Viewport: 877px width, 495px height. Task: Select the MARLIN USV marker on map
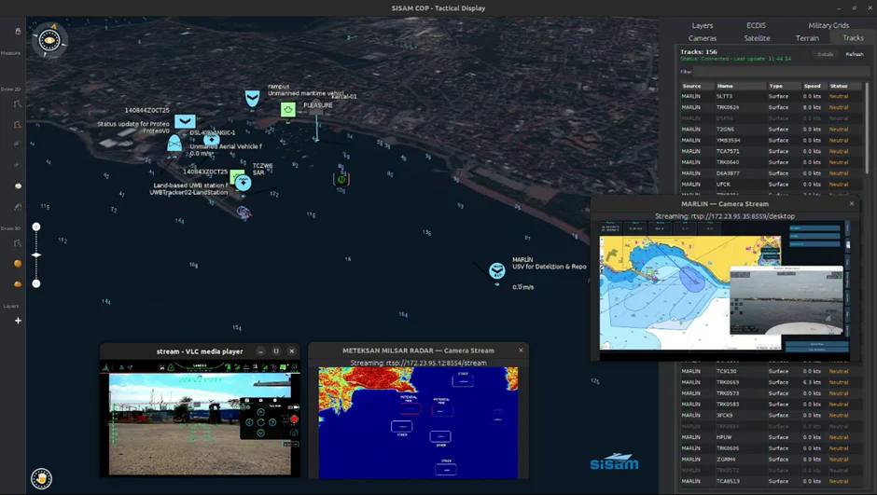coord(496,270)
